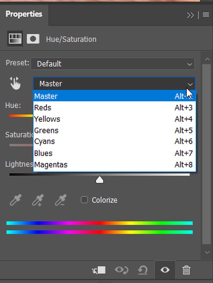
Task: Pick the first eyedropper tool
Action: (15, 200)
